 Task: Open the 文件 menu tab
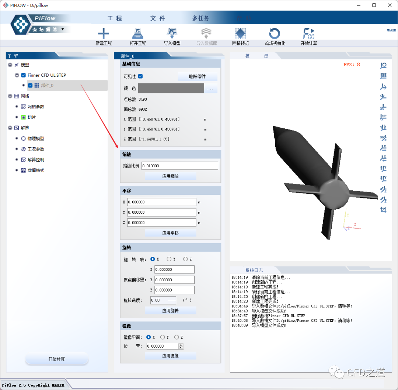click(x=158, y=18)
